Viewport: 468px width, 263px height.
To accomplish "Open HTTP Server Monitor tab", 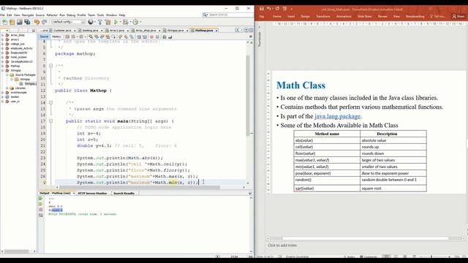I will [92, 193].
